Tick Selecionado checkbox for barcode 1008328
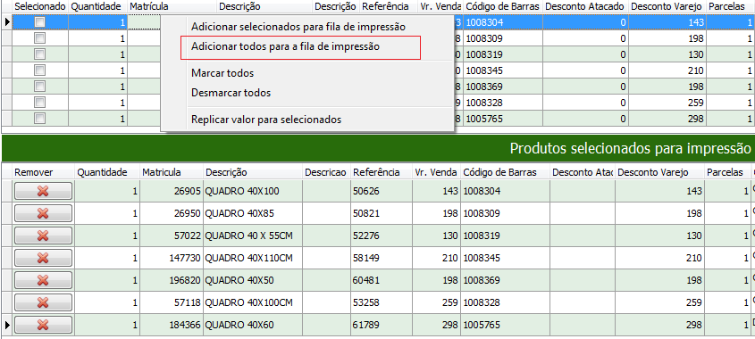Screen dimensions: 755x339 click(x=40, y=102)
